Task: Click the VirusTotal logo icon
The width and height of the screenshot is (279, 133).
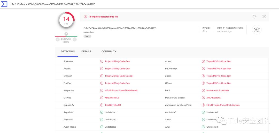Action: point(4,4)
